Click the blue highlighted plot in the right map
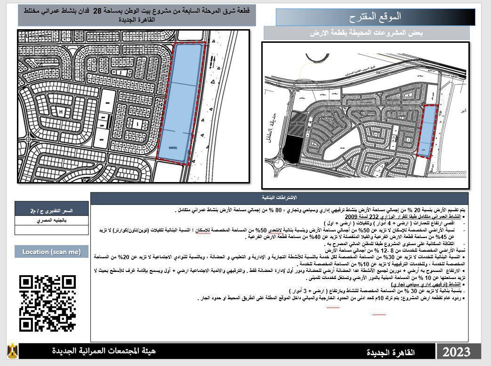This screenshot has height=366, width=491. click(427, 131)
